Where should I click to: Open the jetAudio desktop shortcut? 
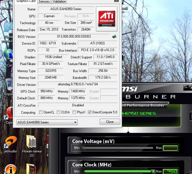(11, 145)
